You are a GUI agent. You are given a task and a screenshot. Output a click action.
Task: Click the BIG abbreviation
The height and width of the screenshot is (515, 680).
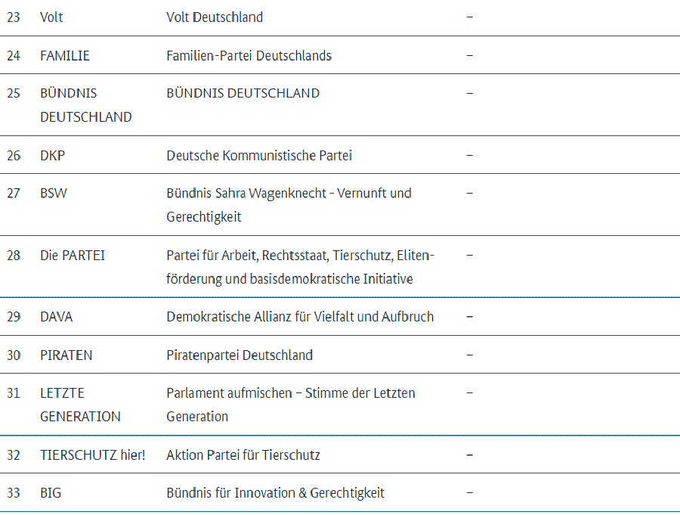point(51,493)
